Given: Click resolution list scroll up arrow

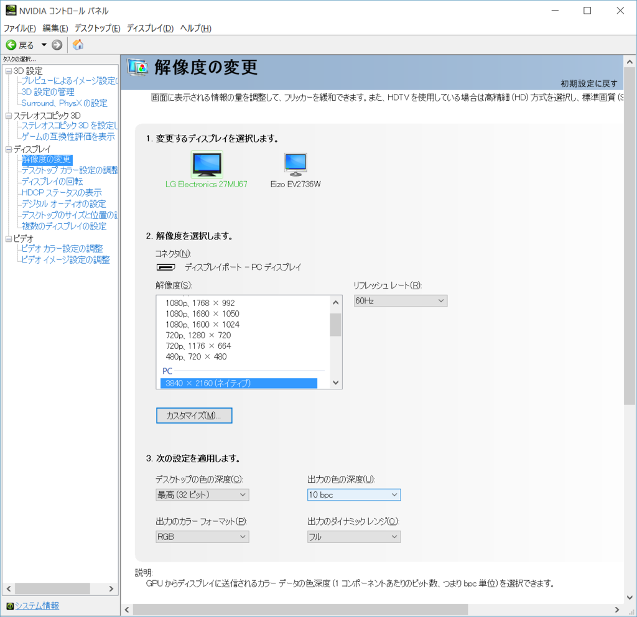Looking at the screenshot, I should pyautogui.click(x=335, y=302).
